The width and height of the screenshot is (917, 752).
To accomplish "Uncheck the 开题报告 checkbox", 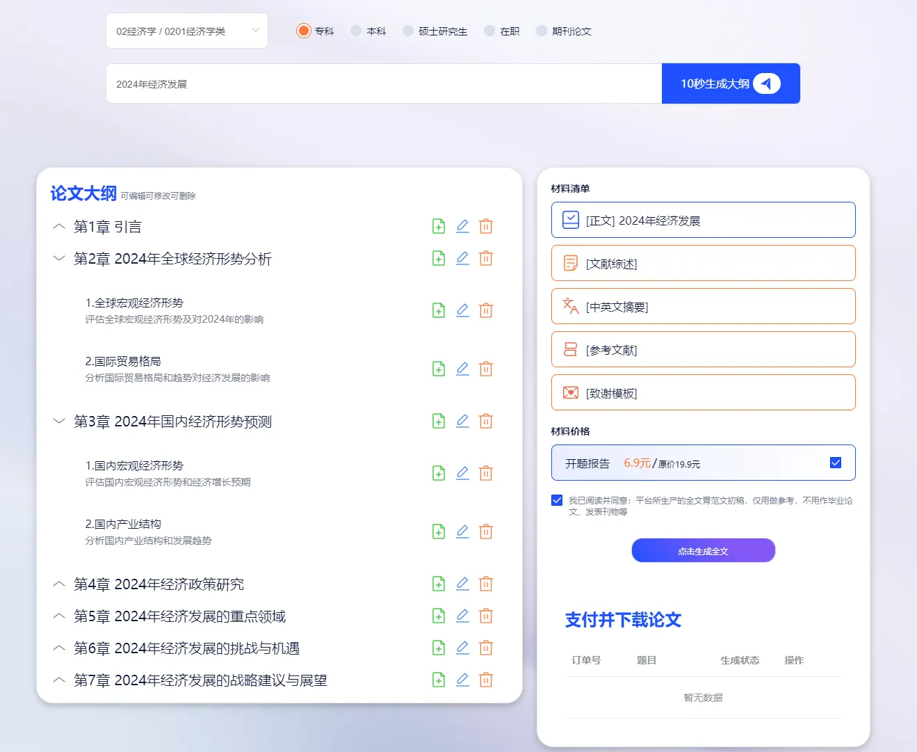I will pyautogui.click(x=836, y=463).
